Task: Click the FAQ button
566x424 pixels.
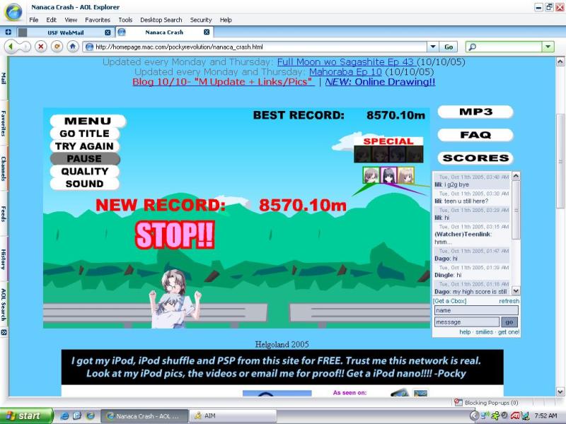Action: click(x=475, y=135)
